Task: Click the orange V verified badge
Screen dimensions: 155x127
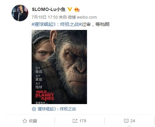Action: pyautogui.click(x=70, y=9)
